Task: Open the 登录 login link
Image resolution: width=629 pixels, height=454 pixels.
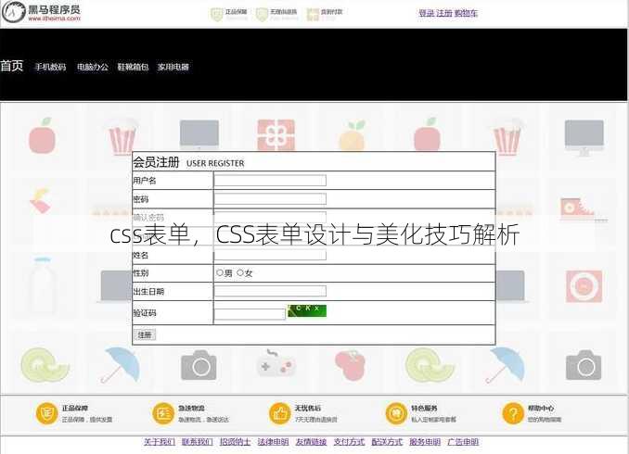Action: tap(427, 13)
